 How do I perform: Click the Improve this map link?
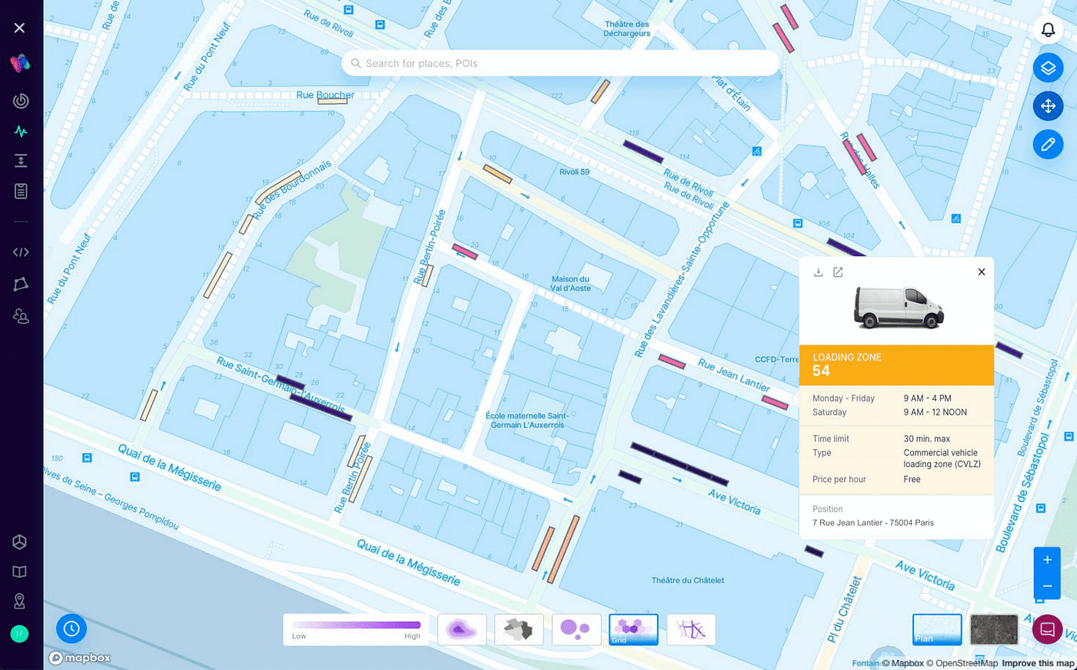tap(1038, 663)
